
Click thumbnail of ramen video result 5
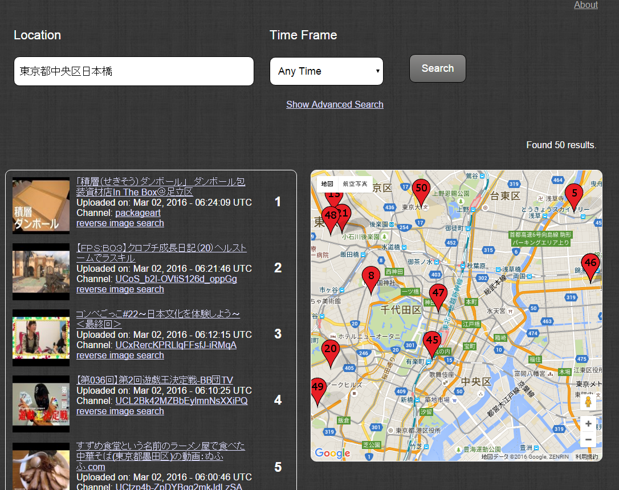coord(41,466)
